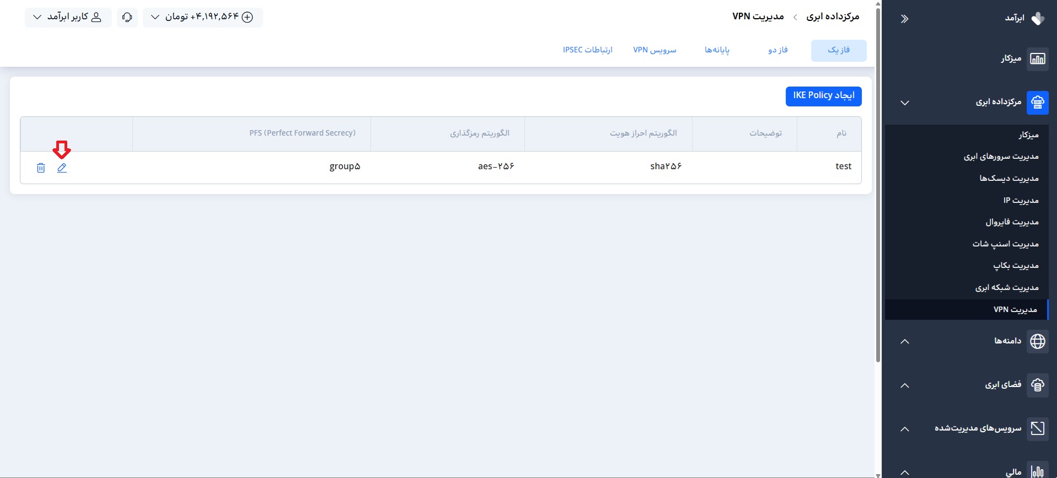
Task: Switch to the سرویس VPN tab
Action: coord(654,50)
